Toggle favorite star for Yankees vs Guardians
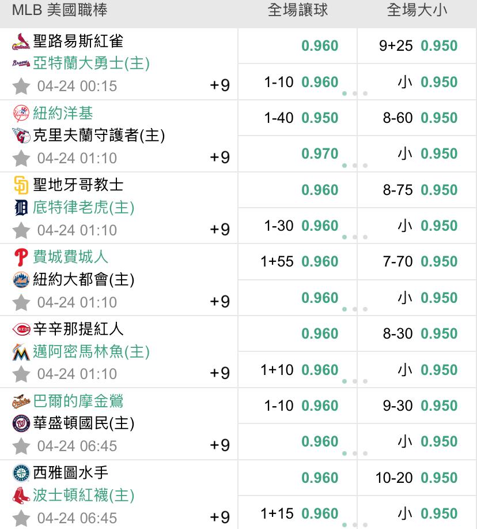The height and width of the screenshot is (529, 477). pos(21,158)
